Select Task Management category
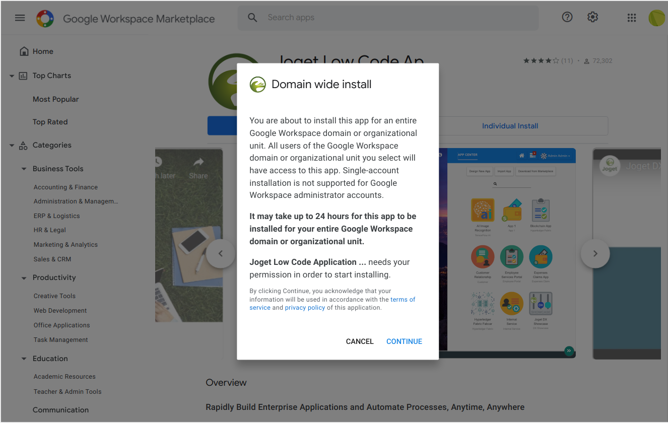 click(x=61, y=340)
